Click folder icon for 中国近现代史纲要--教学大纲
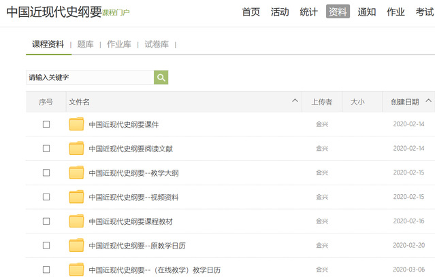Viewport: 435px width, 277px height. point(76,172)
